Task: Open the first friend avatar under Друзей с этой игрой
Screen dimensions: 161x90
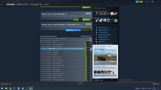Action: [x=97, y=20]
